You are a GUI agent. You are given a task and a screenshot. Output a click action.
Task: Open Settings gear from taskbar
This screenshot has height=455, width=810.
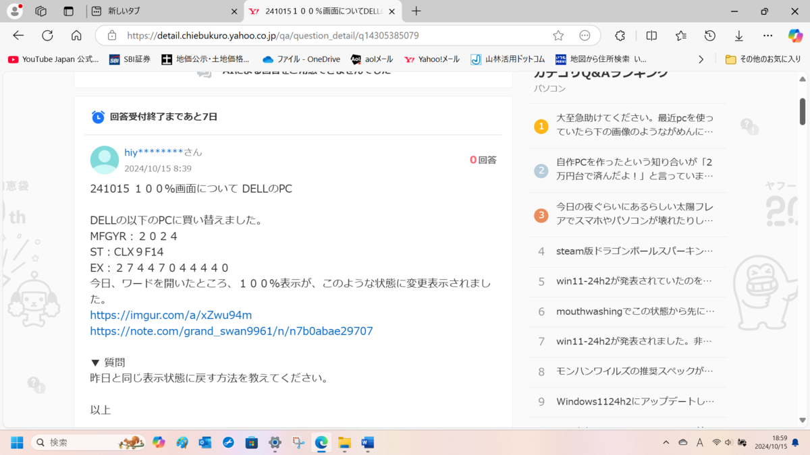tap(275, 443)
